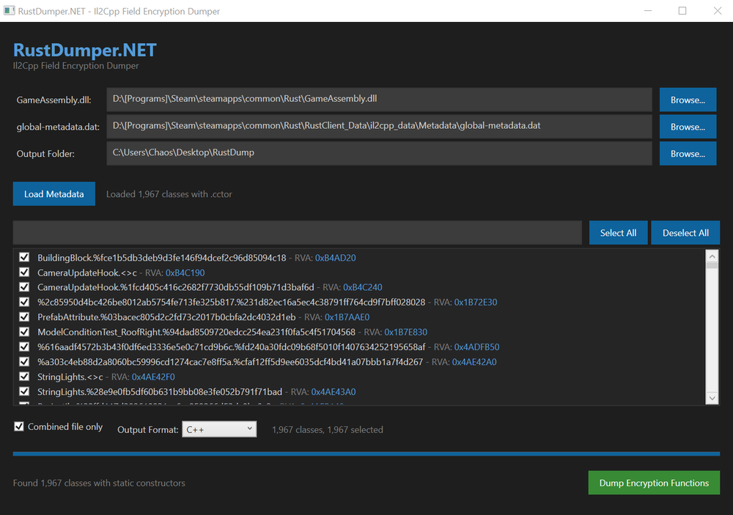
Task: Click the class filter search box
Action: tap(298, 233)
